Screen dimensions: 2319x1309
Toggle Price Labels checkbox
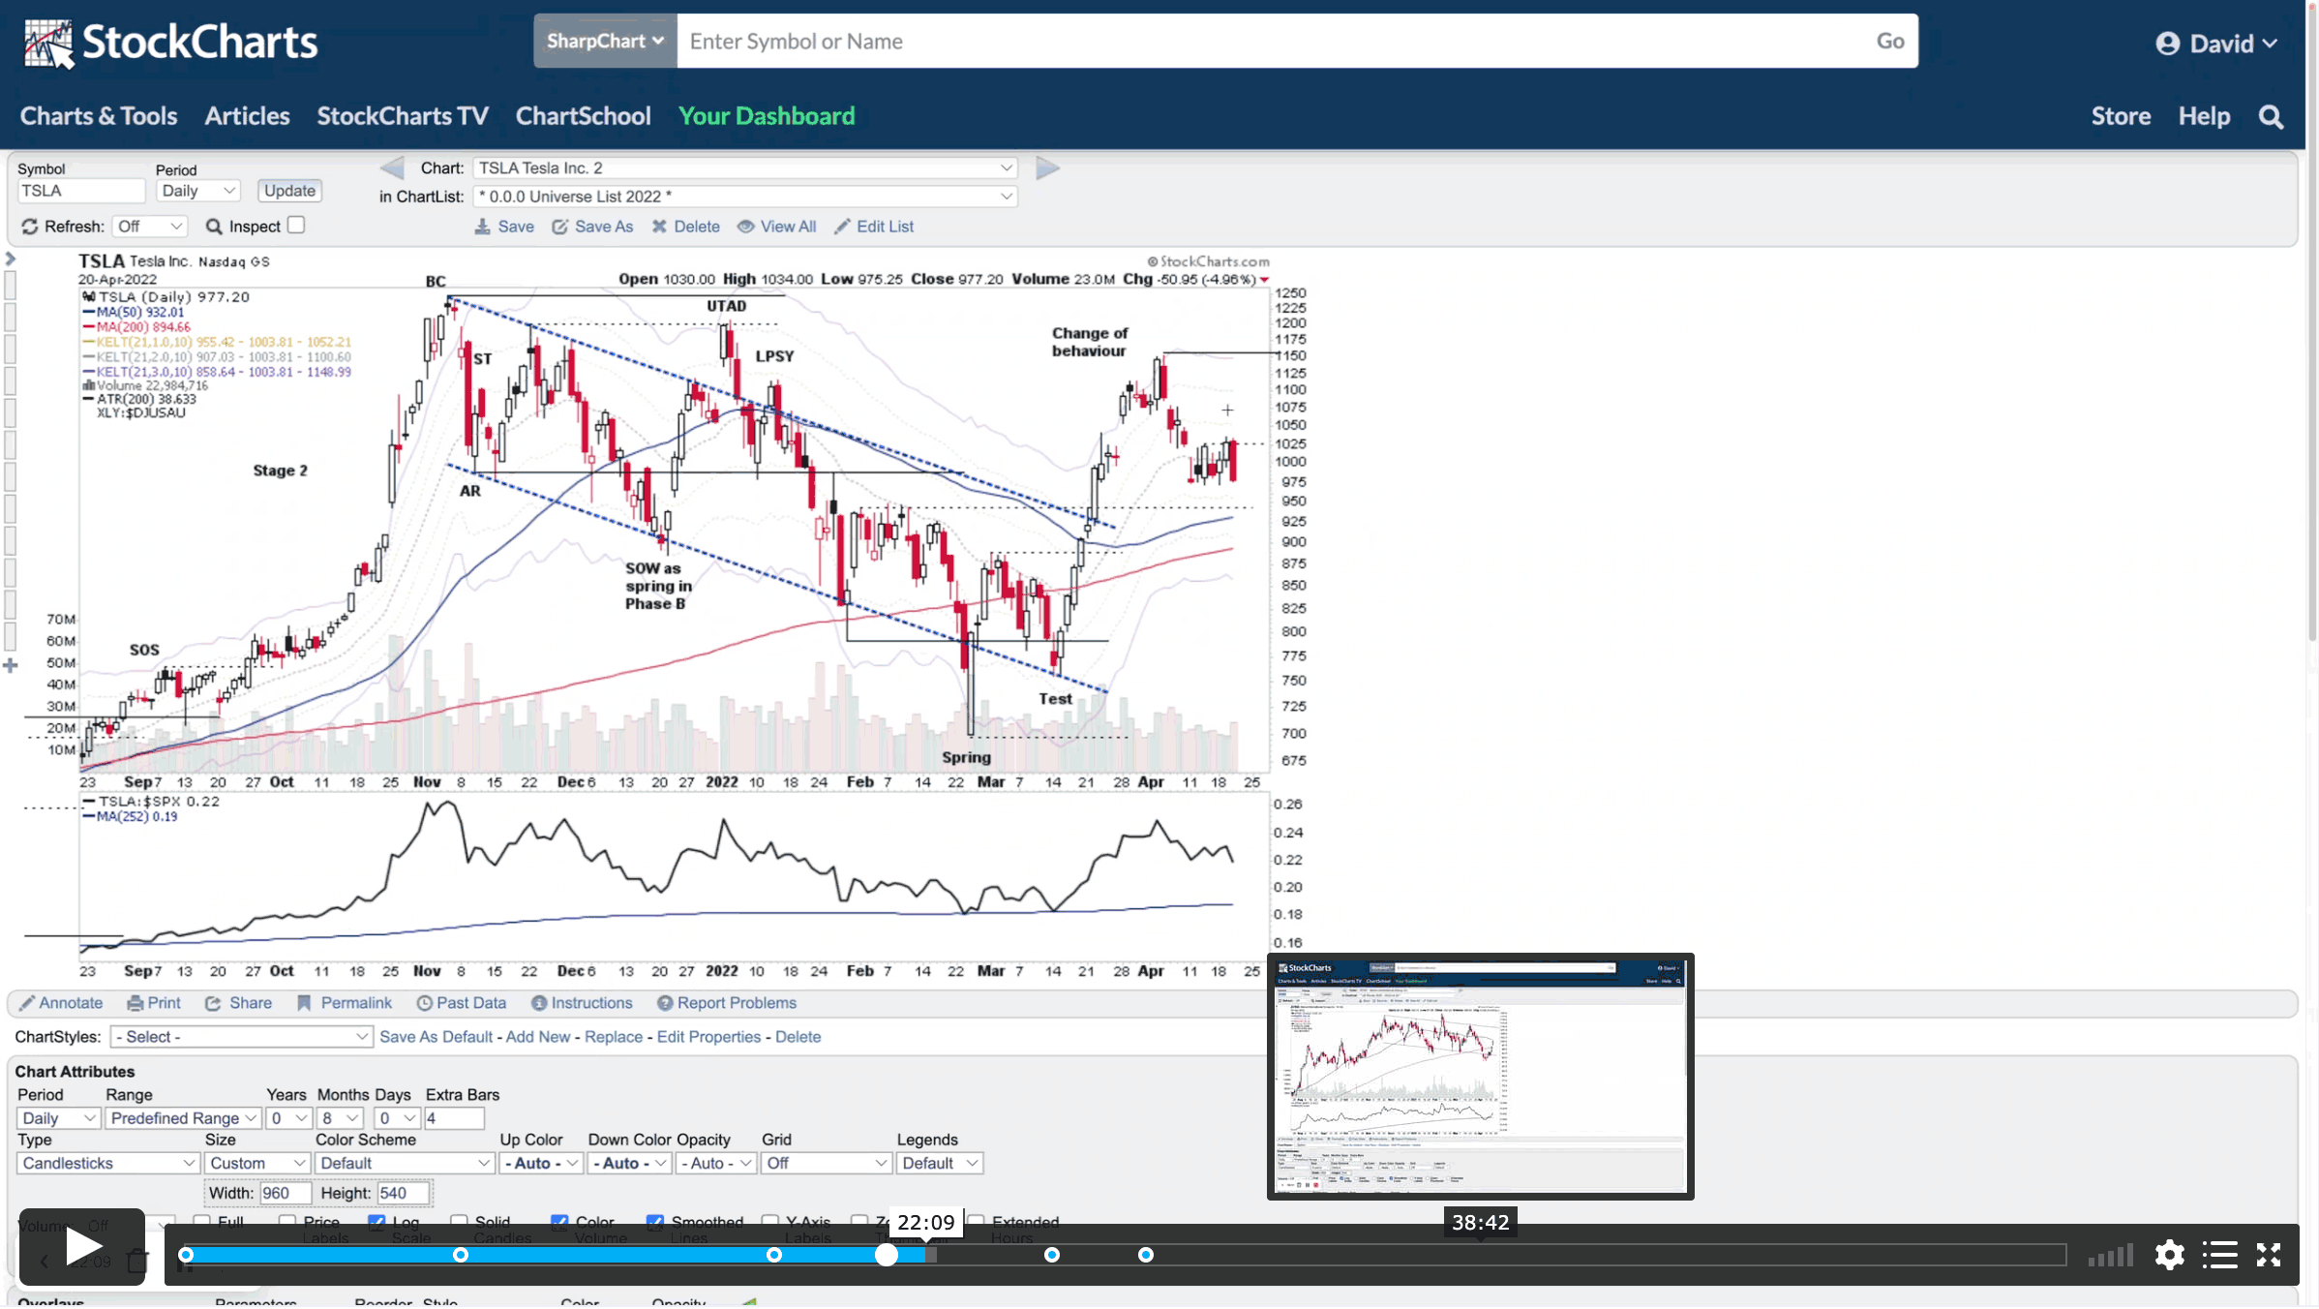(286, 1221)
